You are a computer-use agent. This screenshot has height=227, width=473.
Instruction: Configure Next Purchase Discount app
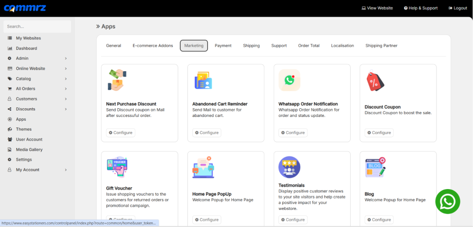click(121, 133)
